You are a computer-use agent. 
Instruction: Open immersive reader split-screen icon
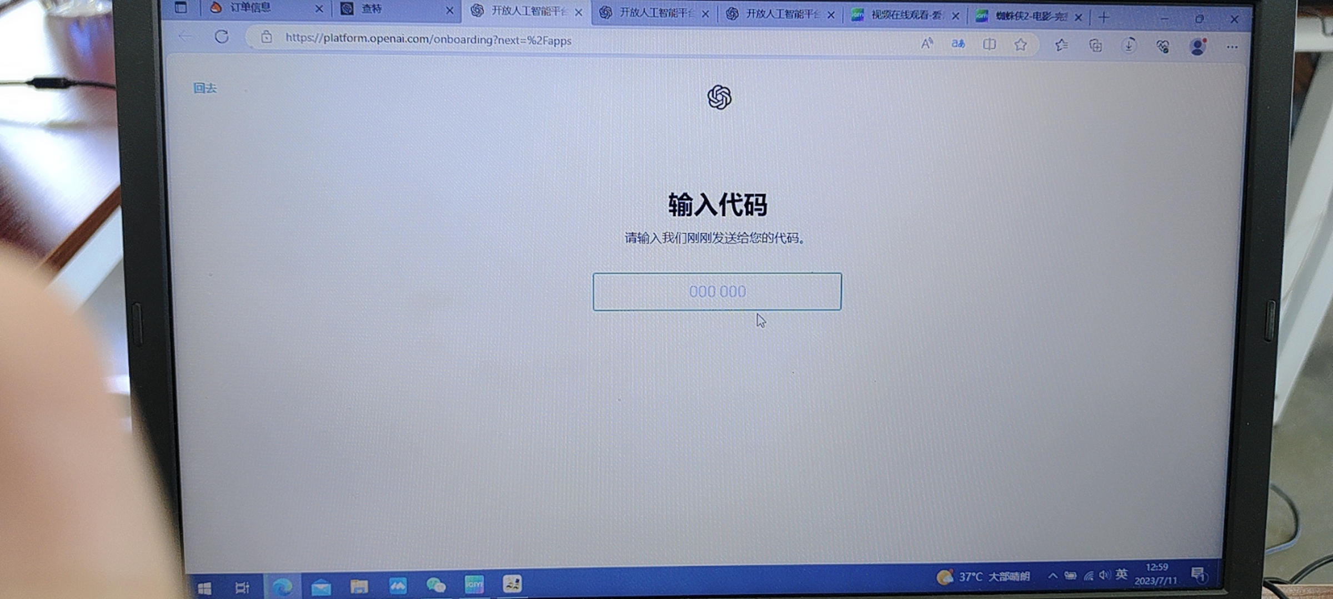click(x=989, y=44)
